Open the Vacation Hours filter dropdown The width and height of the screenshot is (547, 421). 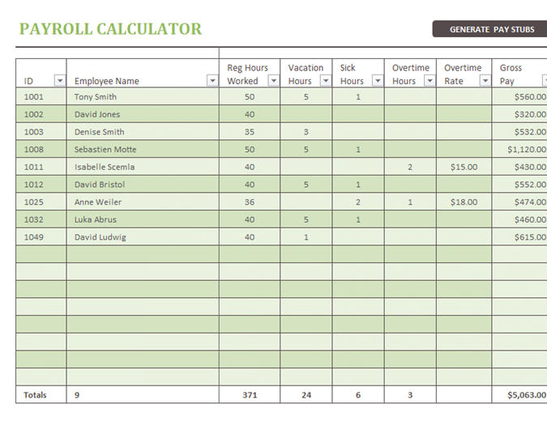click(x=326, y=81)
